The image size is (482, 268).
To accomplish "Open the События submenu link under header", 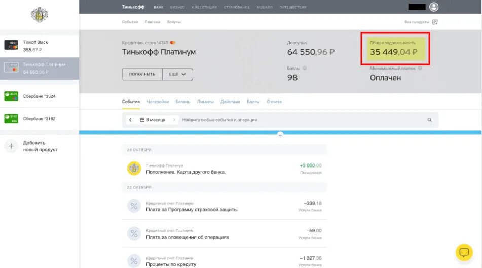I will tap(130, 22).
